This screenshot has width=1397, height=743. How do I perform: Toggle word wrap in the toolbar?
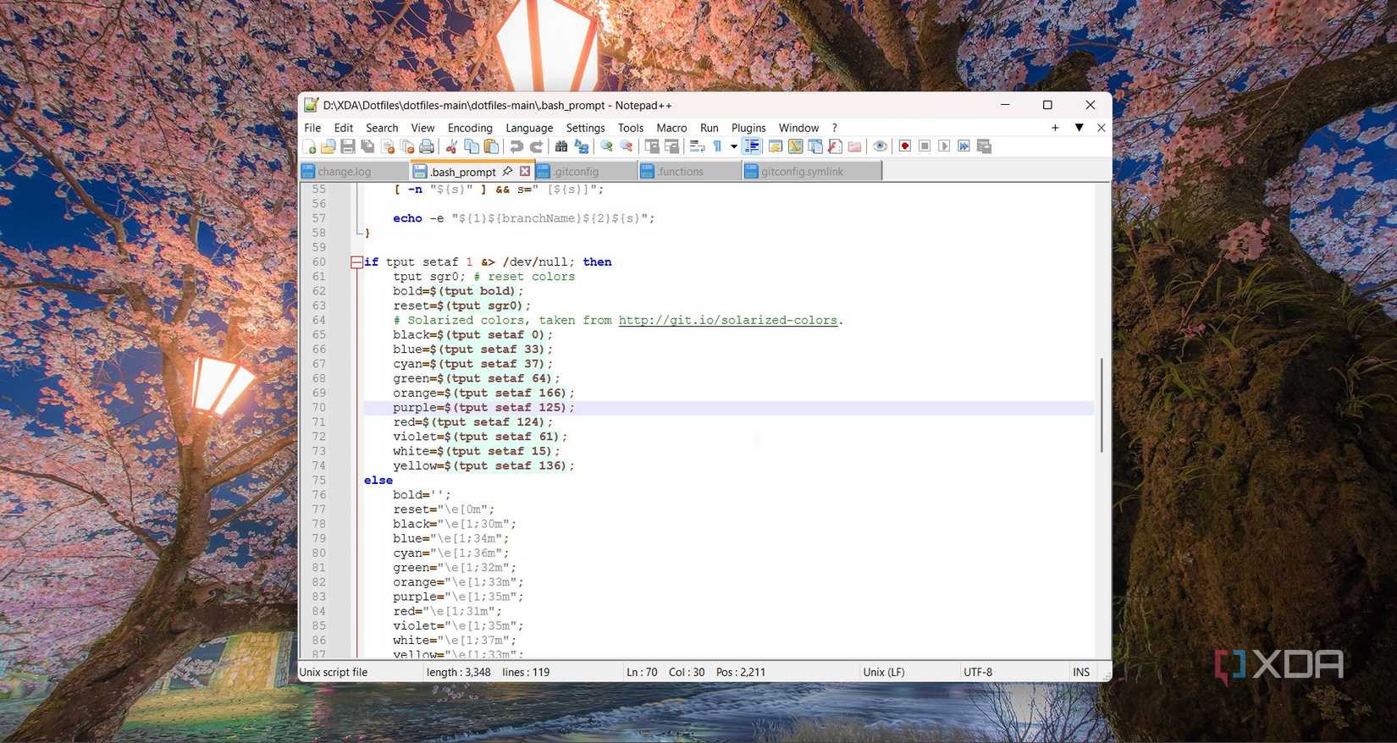pos(697,146)
